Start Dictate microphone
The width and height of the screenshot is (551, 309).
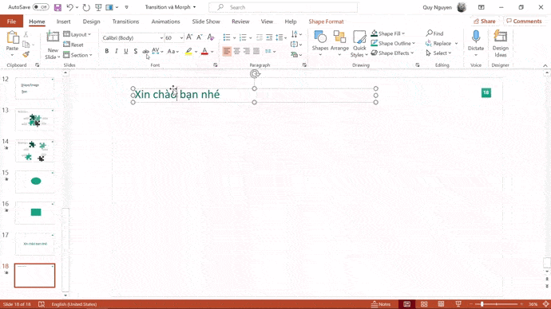tap(476, 44)
